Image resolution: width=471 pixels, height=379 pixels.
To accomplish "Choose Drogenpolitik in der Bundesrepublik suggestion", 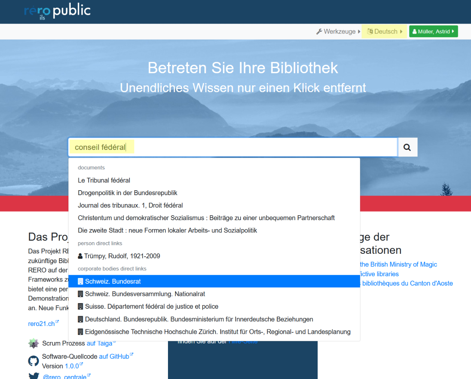I will (x=128, y=193).
